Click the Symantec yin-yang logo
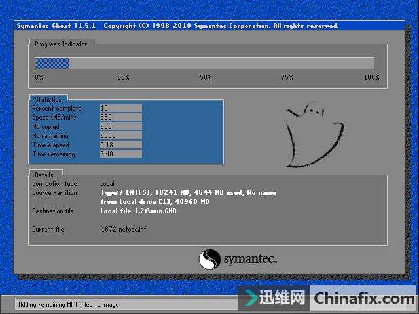The image size is (419, 314). pos(209,259)
